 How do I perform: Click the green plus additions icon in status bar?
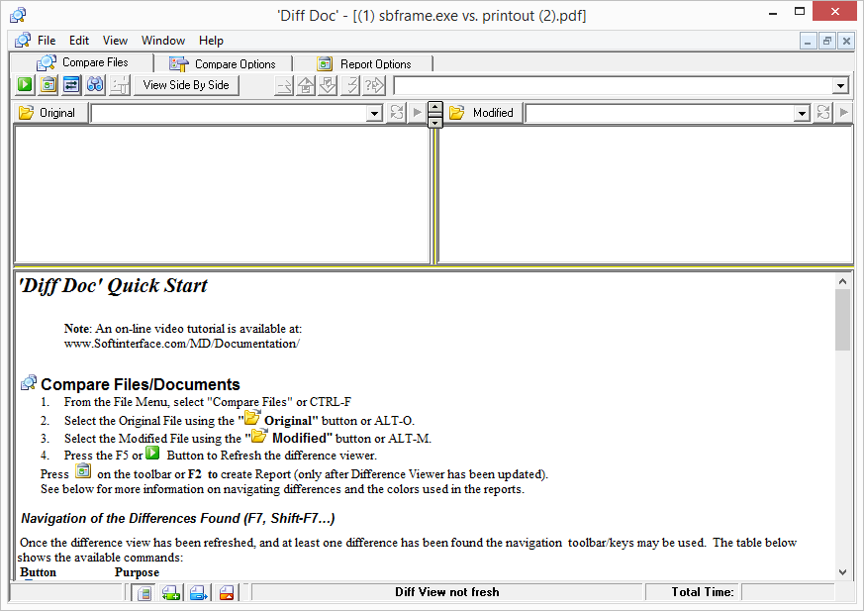coord(171,593)
